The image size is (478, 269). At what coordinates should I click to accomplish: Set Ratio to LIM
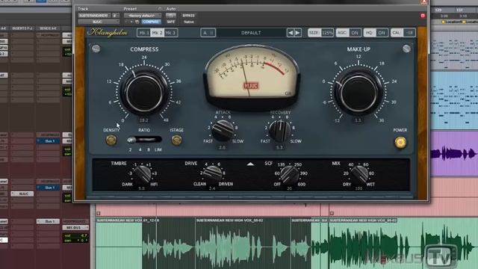point(158,149)
